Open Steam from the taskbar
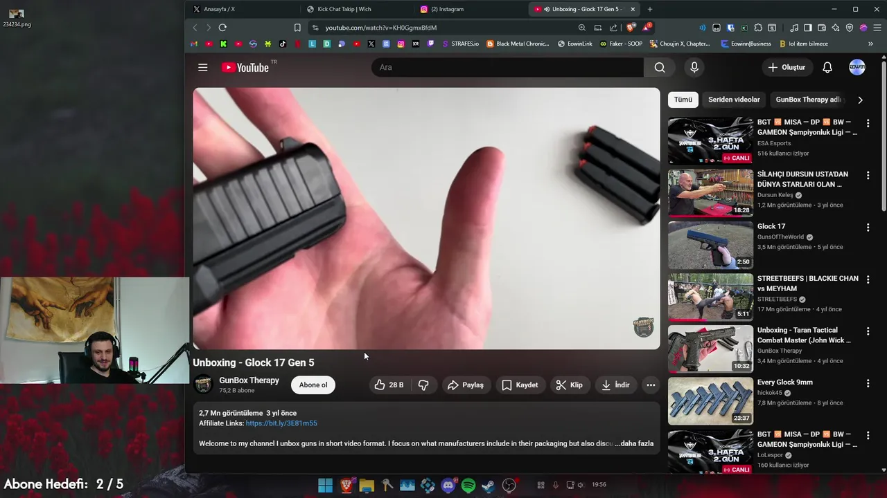 (488, 486)
